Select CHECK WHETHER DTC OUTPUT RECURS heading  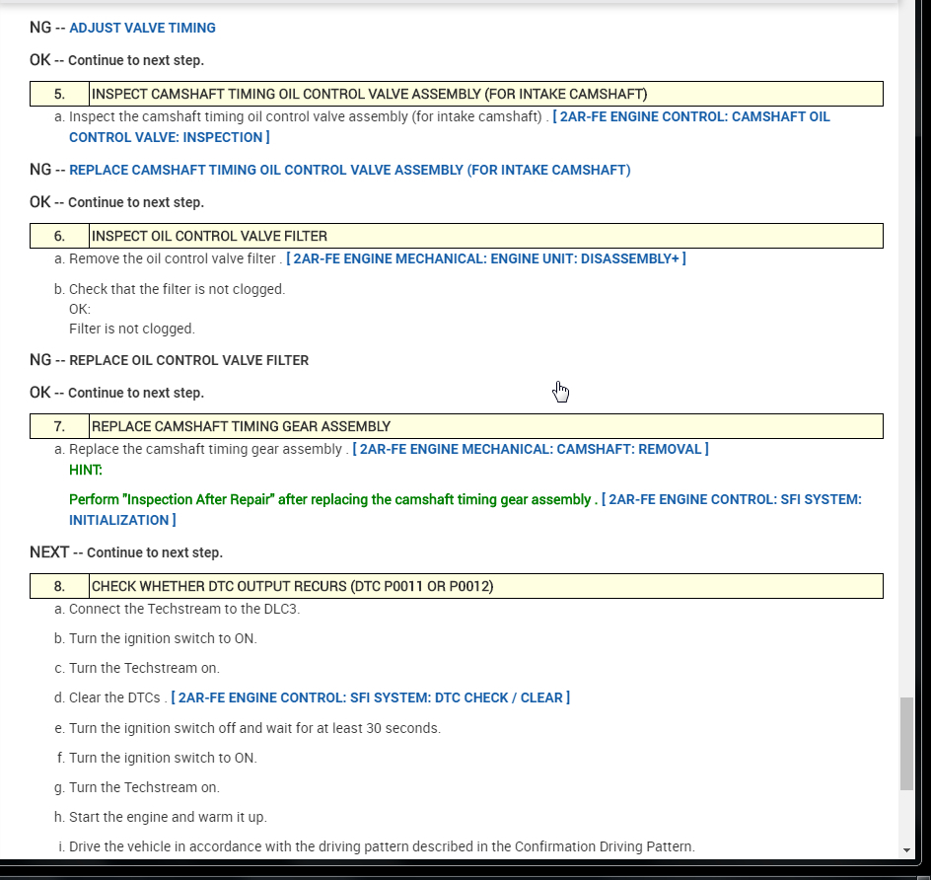pyautogui.click(x=292, y=586)
